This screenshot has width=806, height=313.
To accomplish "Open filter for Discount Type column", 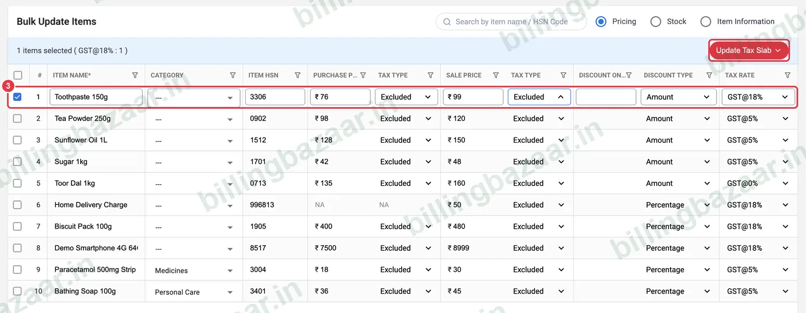I will (709, 75).
